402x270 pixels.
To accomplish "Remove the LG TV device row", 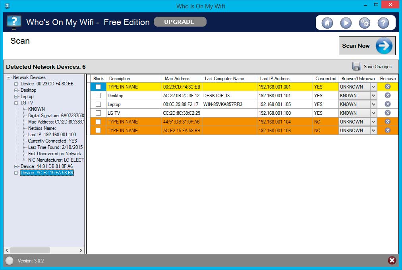I will pyautogui.click(x=388, y=113).
